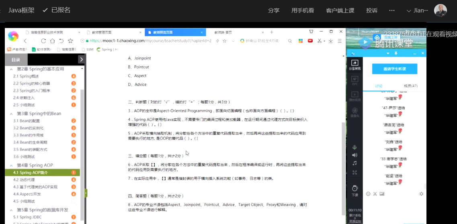Click the chat scissors screenshot icon
Viewport: 457px width, 224px height.
click(375, 194)
